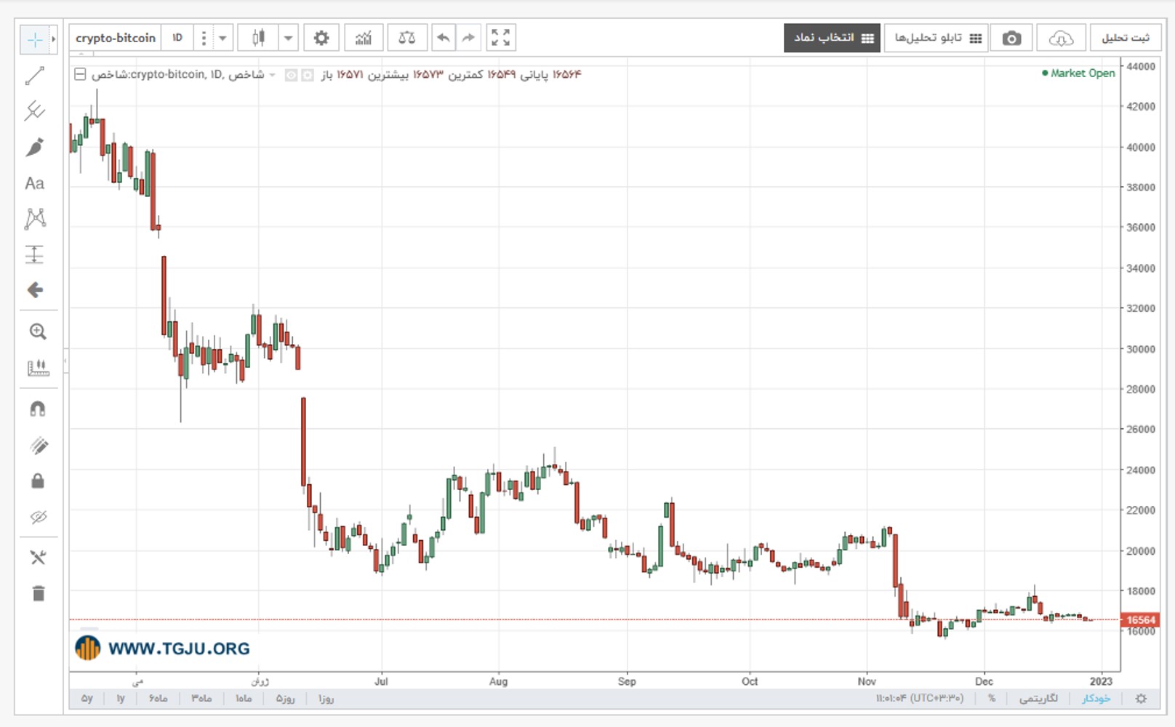The image size is (1175, 727).
Task: Select the magnifier zoom-in tool
Action: click(38, 332)
